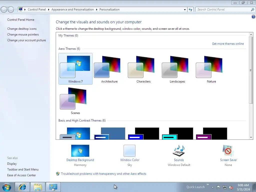Launch Internet Explorer from taskbar

click(x=22, y=187)
